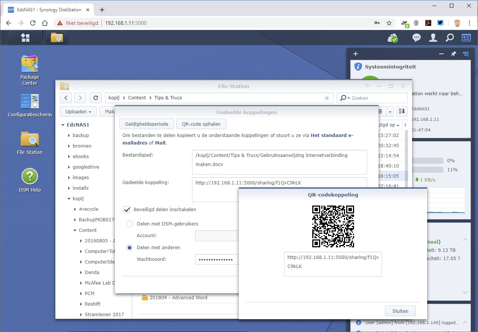Click QR-code ophalen button
478x332 pixels.
[201, 124]
